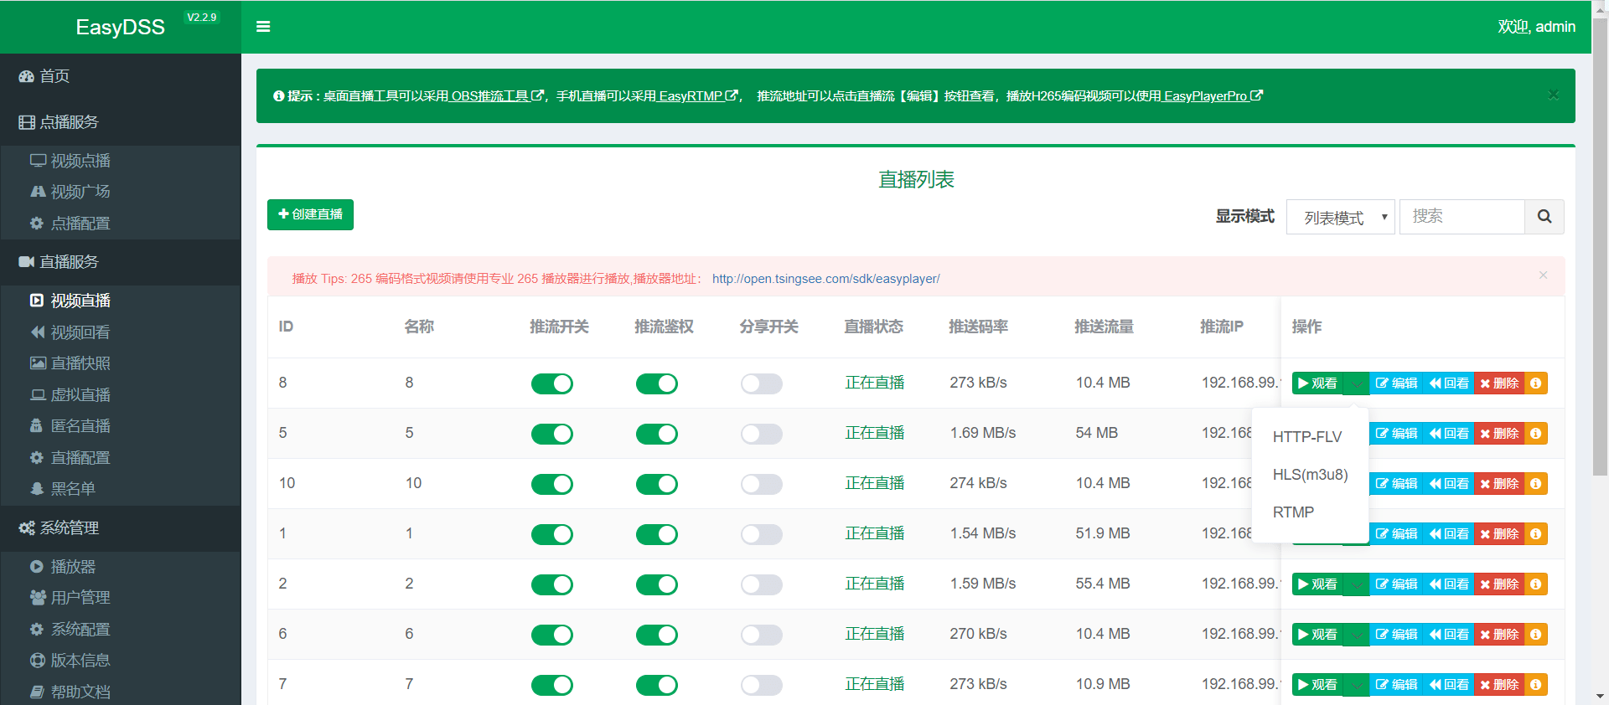Open 点播配置 settings
This screenshot has height=705, width=1609.
80,224
